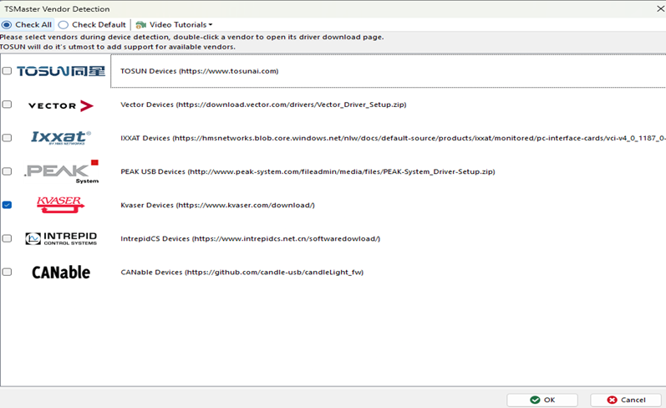Open the Video Tutorials dropdown

point(174,24)
